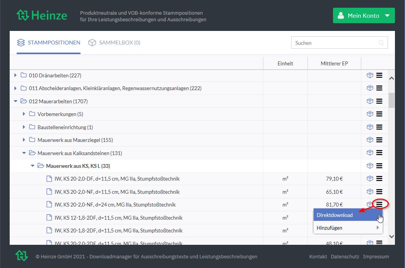
Task: Expand the 010 Dränarbeiten folder
Action: pyautogui.click(x=15, y=75)
